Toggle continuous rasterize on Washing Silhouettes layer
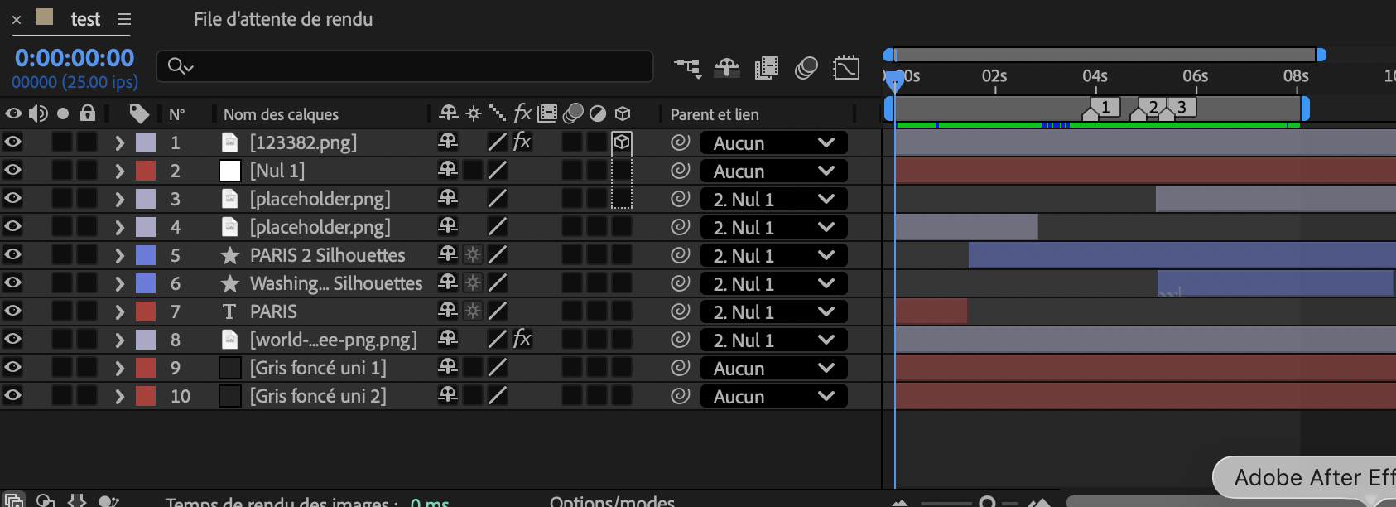The image size is (1396, 507). tap(473, 283)
